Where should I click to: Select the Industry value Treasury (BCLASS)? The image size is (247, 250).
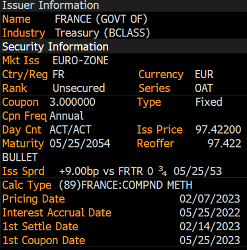click(102, 33)
